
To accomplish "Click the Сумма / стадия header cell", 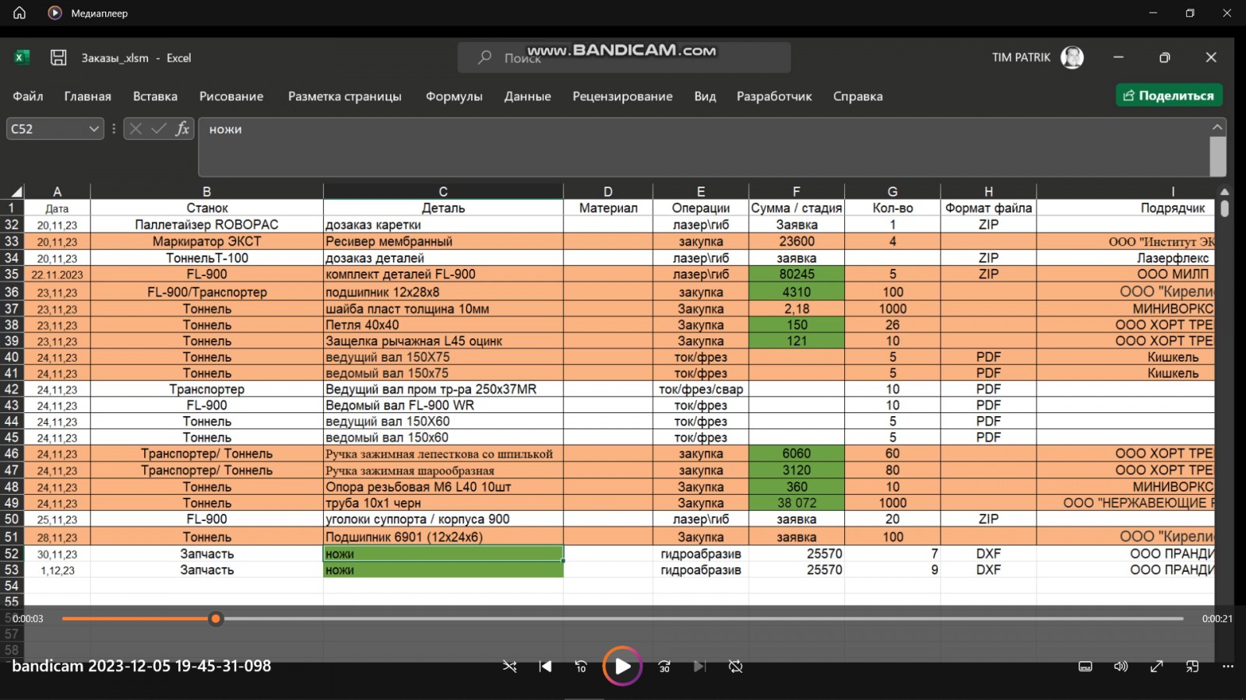I will coord(796,208).
